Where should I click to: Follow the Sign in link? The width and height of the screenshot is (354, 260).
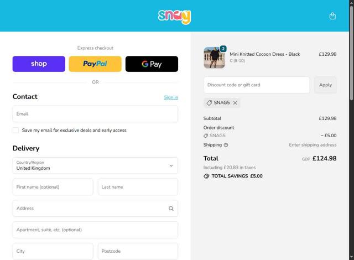tap(171, 97)
